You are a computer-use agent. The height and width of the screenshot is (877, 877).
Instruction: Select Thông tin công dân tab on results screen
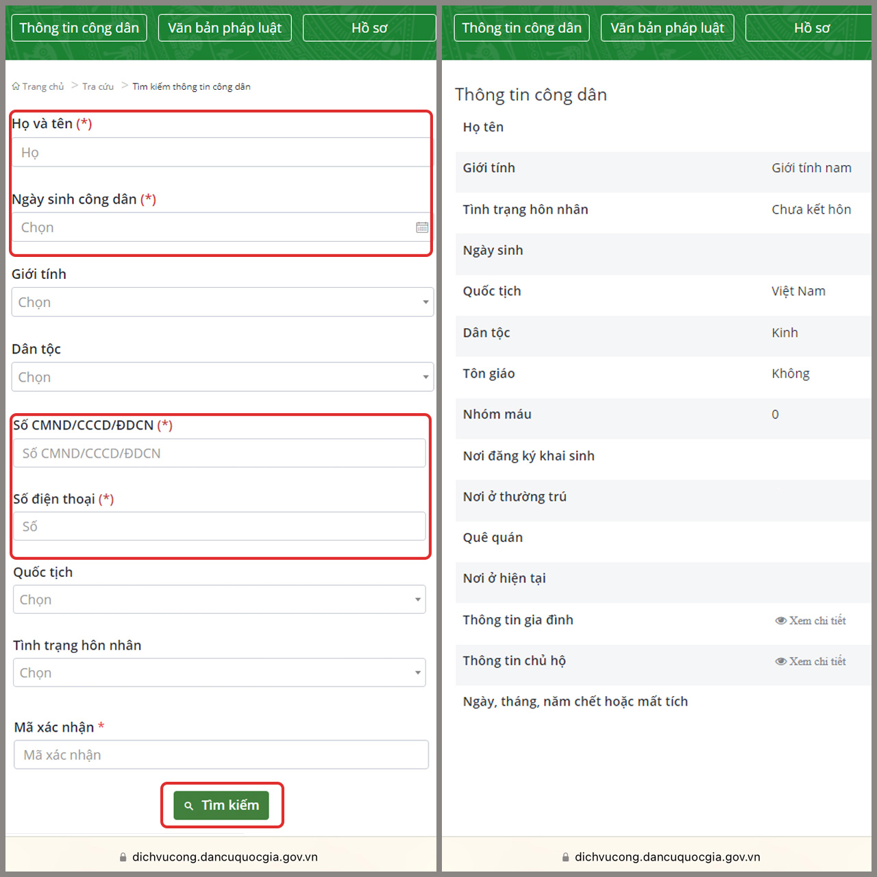[521, 28]
